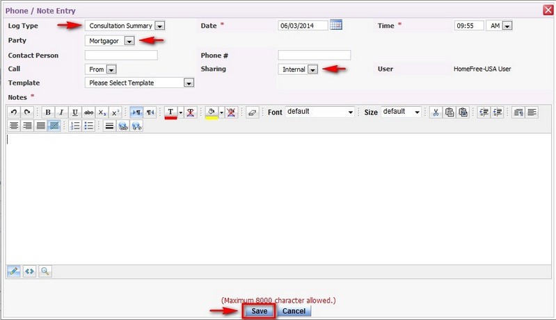
Task: Click the Cut scissors icon
Action: [x=436, y=112]
